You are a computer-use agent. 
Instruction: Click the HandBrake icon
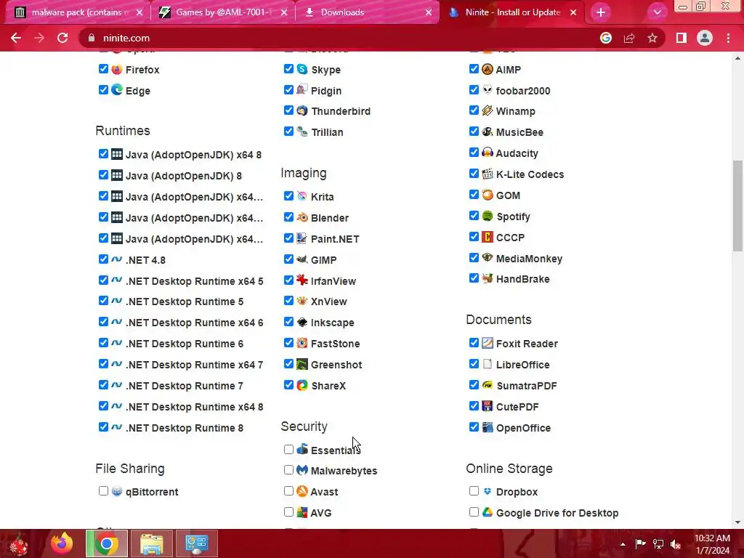(x=488, y=278)
